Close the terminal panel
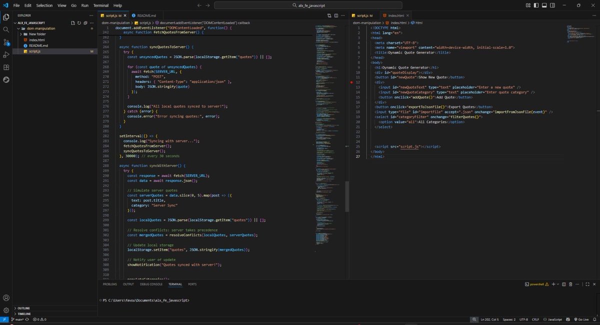600x325 pixels. [594, 284]
